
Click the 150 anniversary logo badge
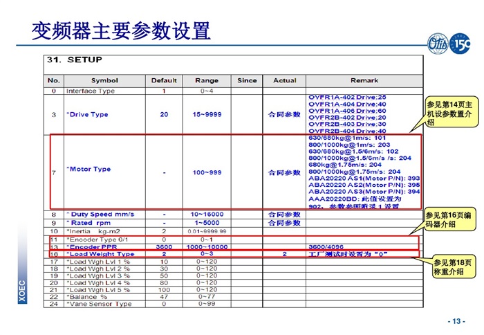pyautogui.click(x=460, y=44)
